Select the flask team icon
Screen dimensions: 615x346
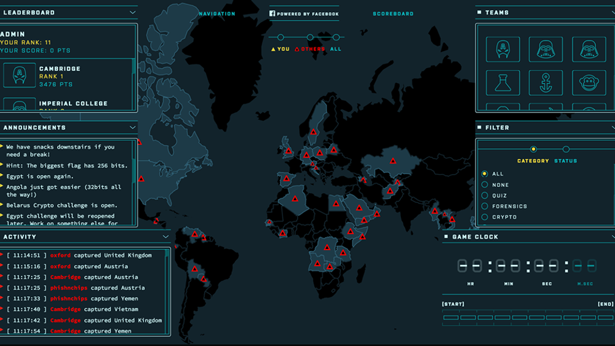click(503, 83)
